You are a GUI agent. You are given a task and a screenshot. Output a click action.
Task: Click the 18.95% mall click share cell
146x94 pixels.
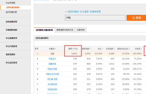click(126, 84)
